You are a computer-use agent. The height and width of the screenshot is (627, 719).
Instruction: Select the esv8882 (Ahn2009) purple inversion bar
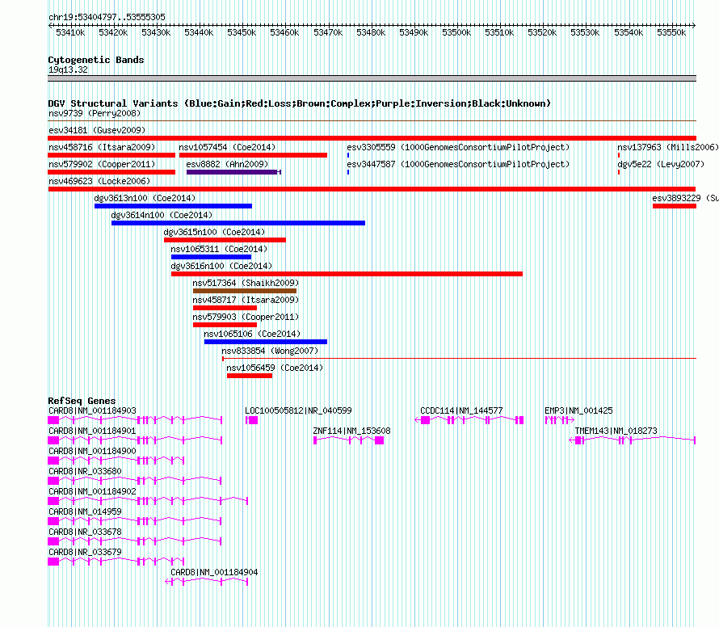pos(233,172)
